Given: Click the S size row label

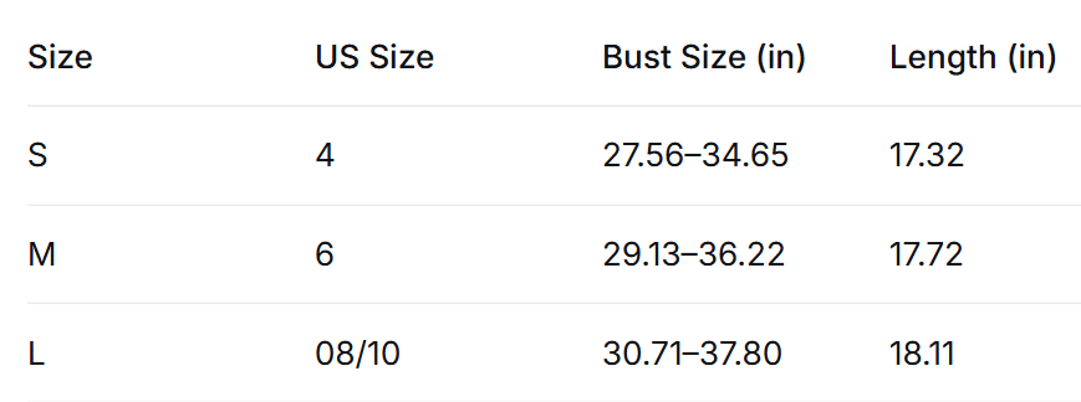Looking at the screenshot, I should click(x=37, y=155).
